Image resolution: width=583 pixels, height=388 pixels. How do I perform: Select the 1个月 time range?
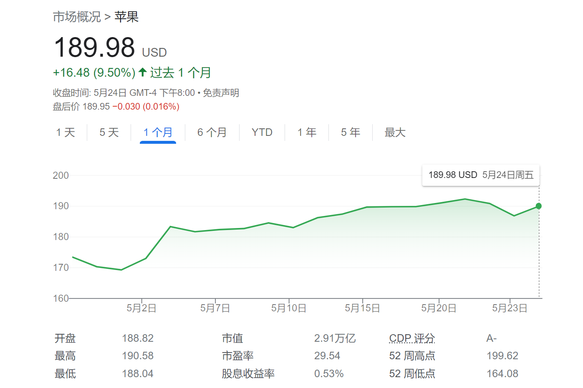coord(157,132)
